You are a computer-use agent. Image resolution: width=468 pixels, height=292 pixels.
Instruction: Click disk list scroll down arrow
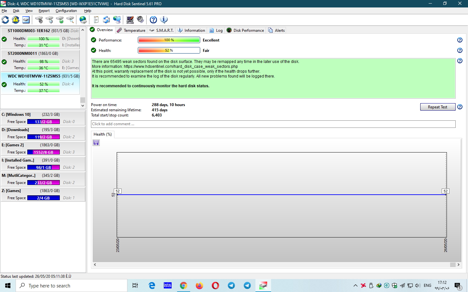coord(83,106)
